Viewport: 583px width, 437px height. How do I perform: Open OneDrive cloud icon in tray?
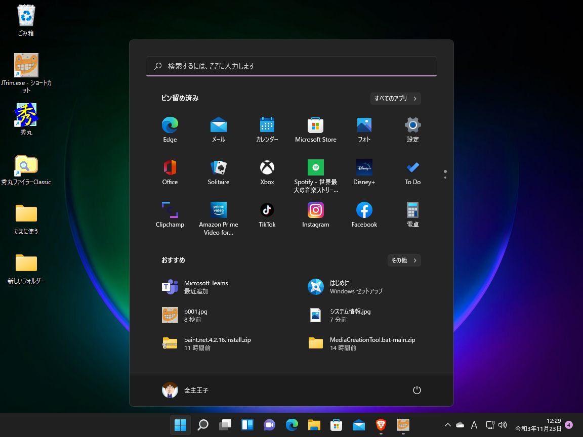pos(461,425)
